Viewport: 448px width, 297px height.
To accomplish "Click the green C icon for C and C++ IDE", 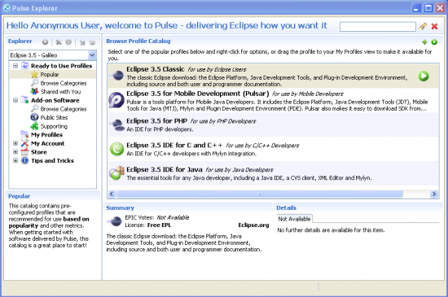I will click(116, 149).
